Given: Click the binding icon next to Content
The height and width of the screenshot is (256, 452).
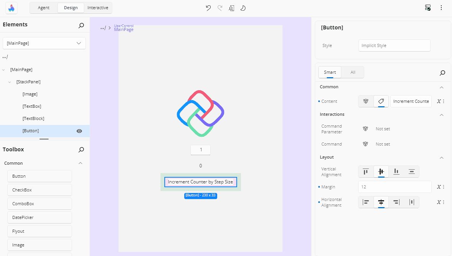Looking at the screenshot, I should click(365, 101).
